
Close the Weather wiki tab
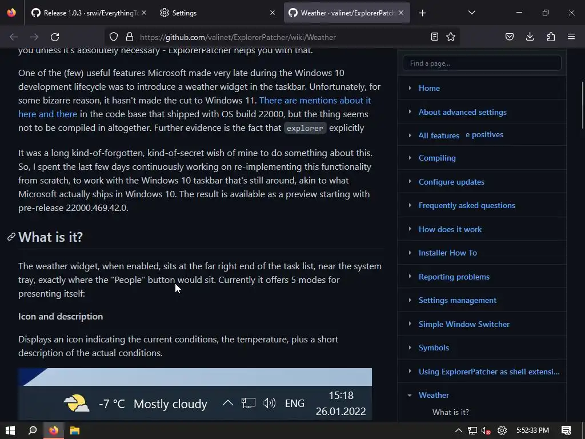coord(401,13)
